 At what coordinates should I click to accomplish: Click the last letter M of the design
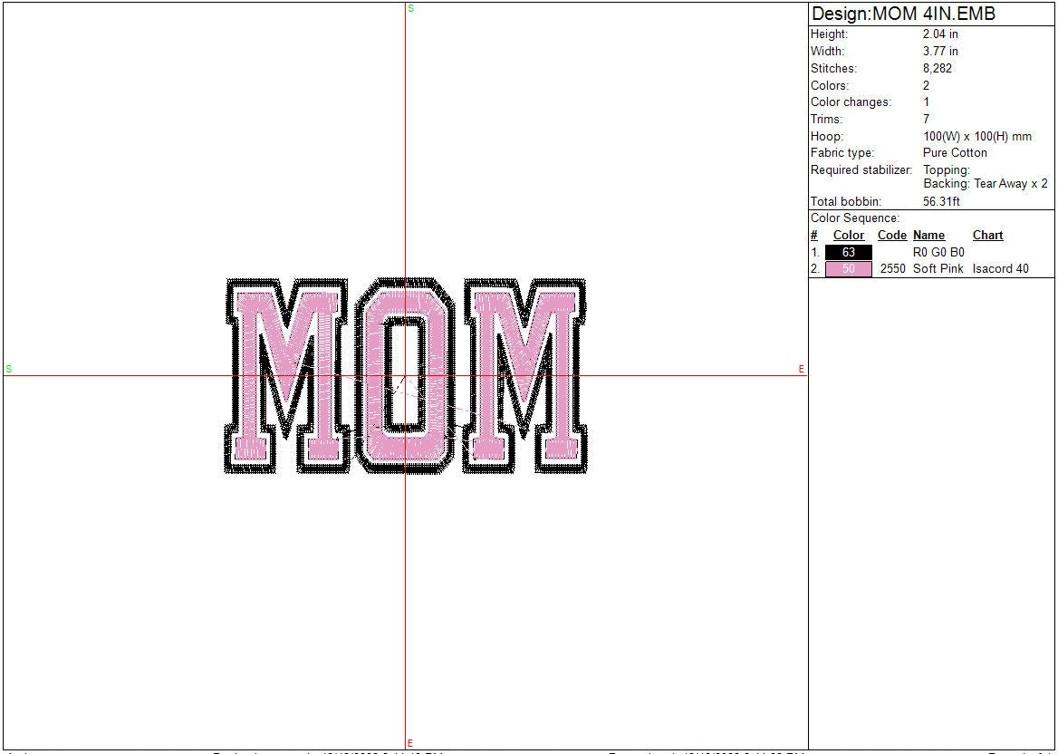click(x=524, y=375)
